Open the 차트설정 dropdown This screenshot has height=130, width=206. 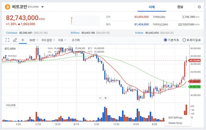click(x=48, y=40)
